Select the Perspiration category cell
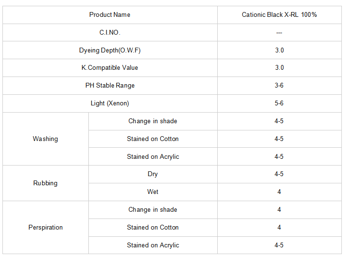The height and width of the screenshot is (257, 352). click(45, 228)
